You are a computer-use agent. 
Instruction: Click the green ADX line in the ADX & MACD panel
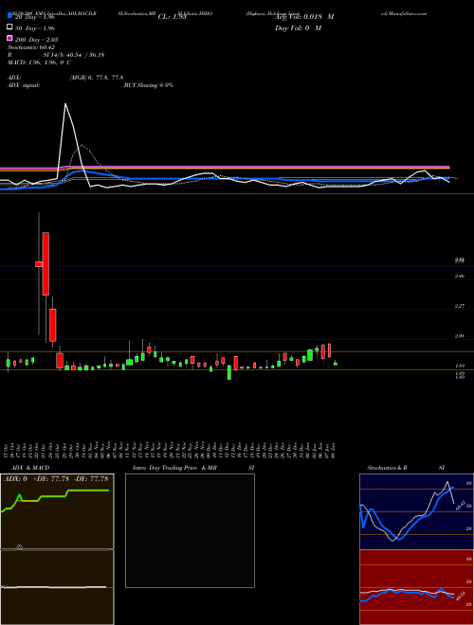(x=54, y=498)
